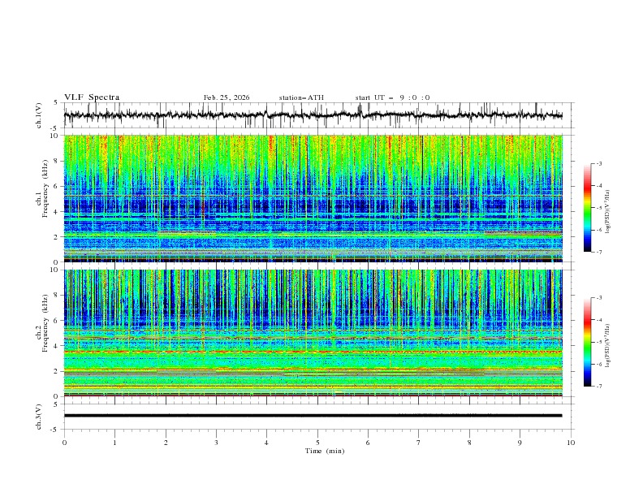Click the ch.3 flat black waveform trace

pyautogui.click(x=313, y=416)
